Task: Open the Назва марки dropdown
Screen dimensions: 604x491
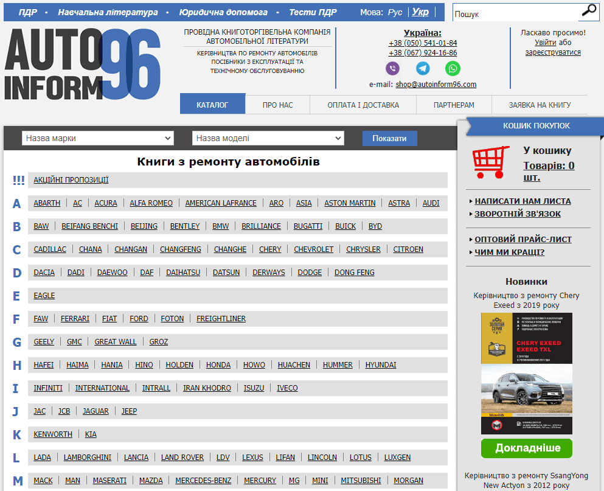Action: [97, 138]
